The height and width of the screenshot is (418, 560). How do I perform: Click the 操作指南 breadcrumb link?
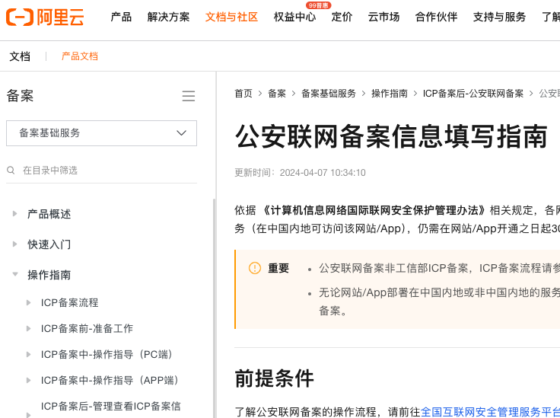(x=390, y=94)
